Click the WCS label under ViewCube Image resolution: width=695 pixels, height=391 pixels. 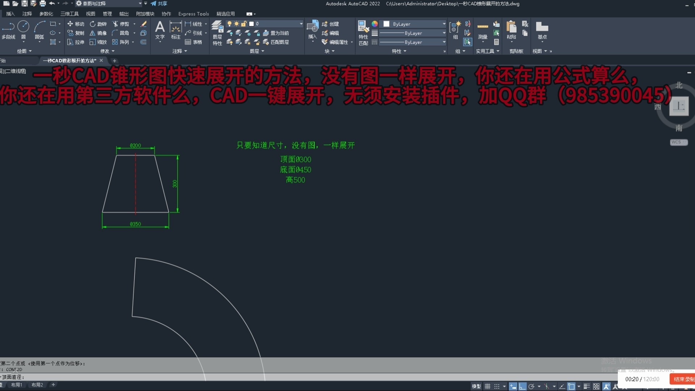tap(678, 142)
